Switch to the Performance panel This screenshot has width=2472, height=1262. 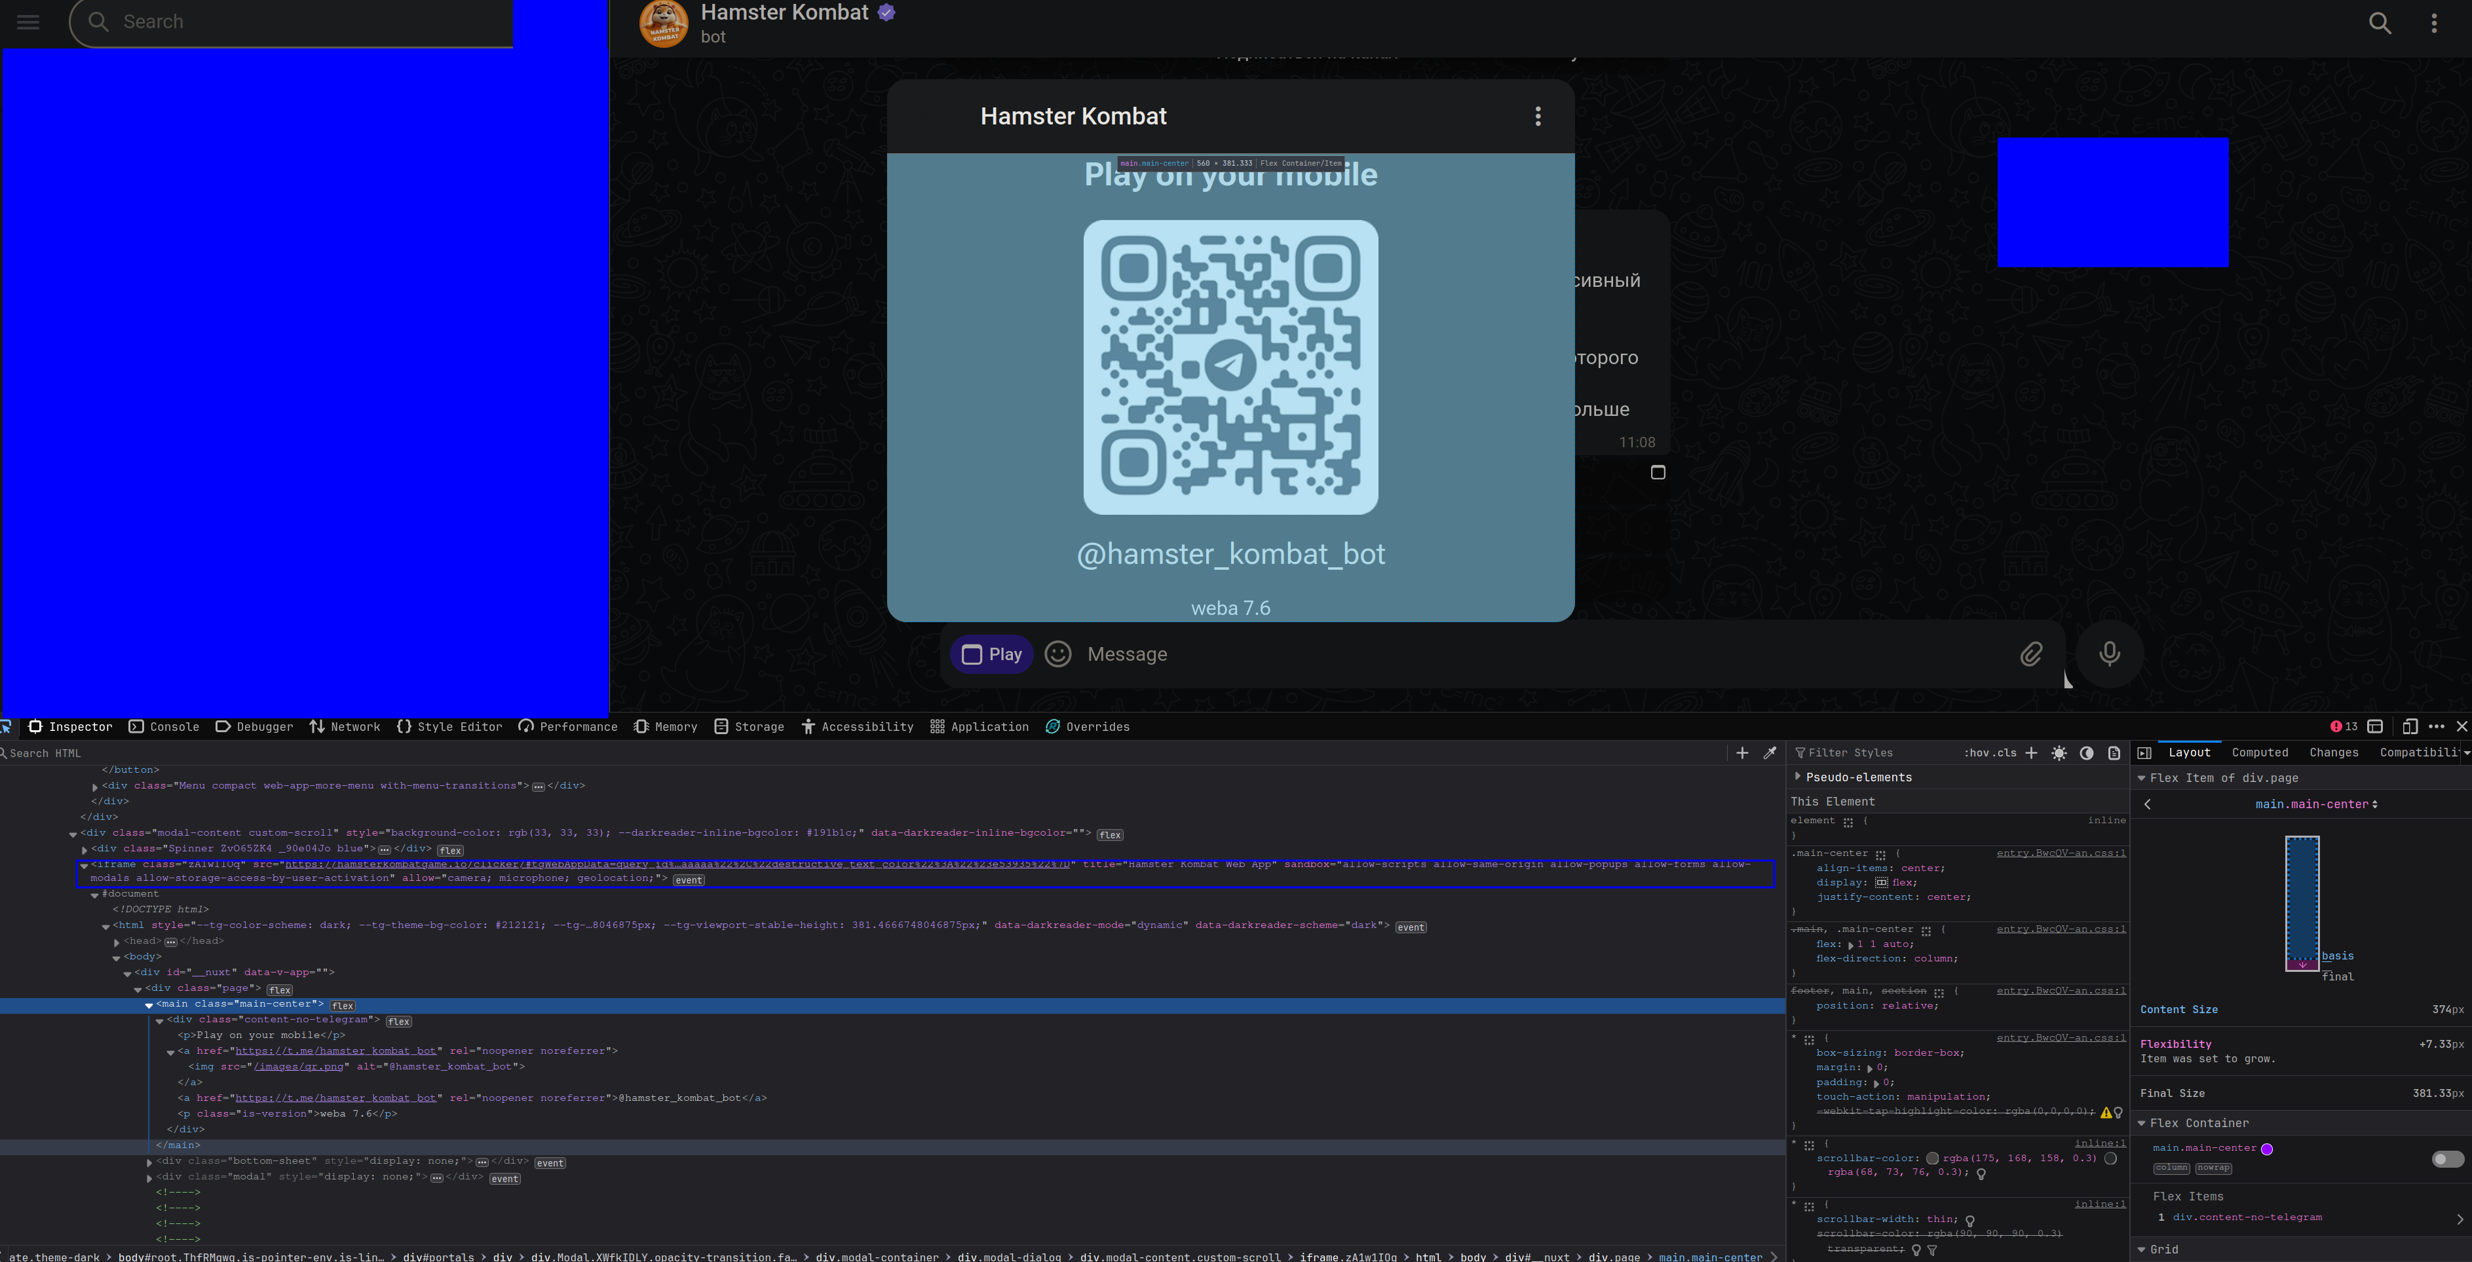pos(571,726)
